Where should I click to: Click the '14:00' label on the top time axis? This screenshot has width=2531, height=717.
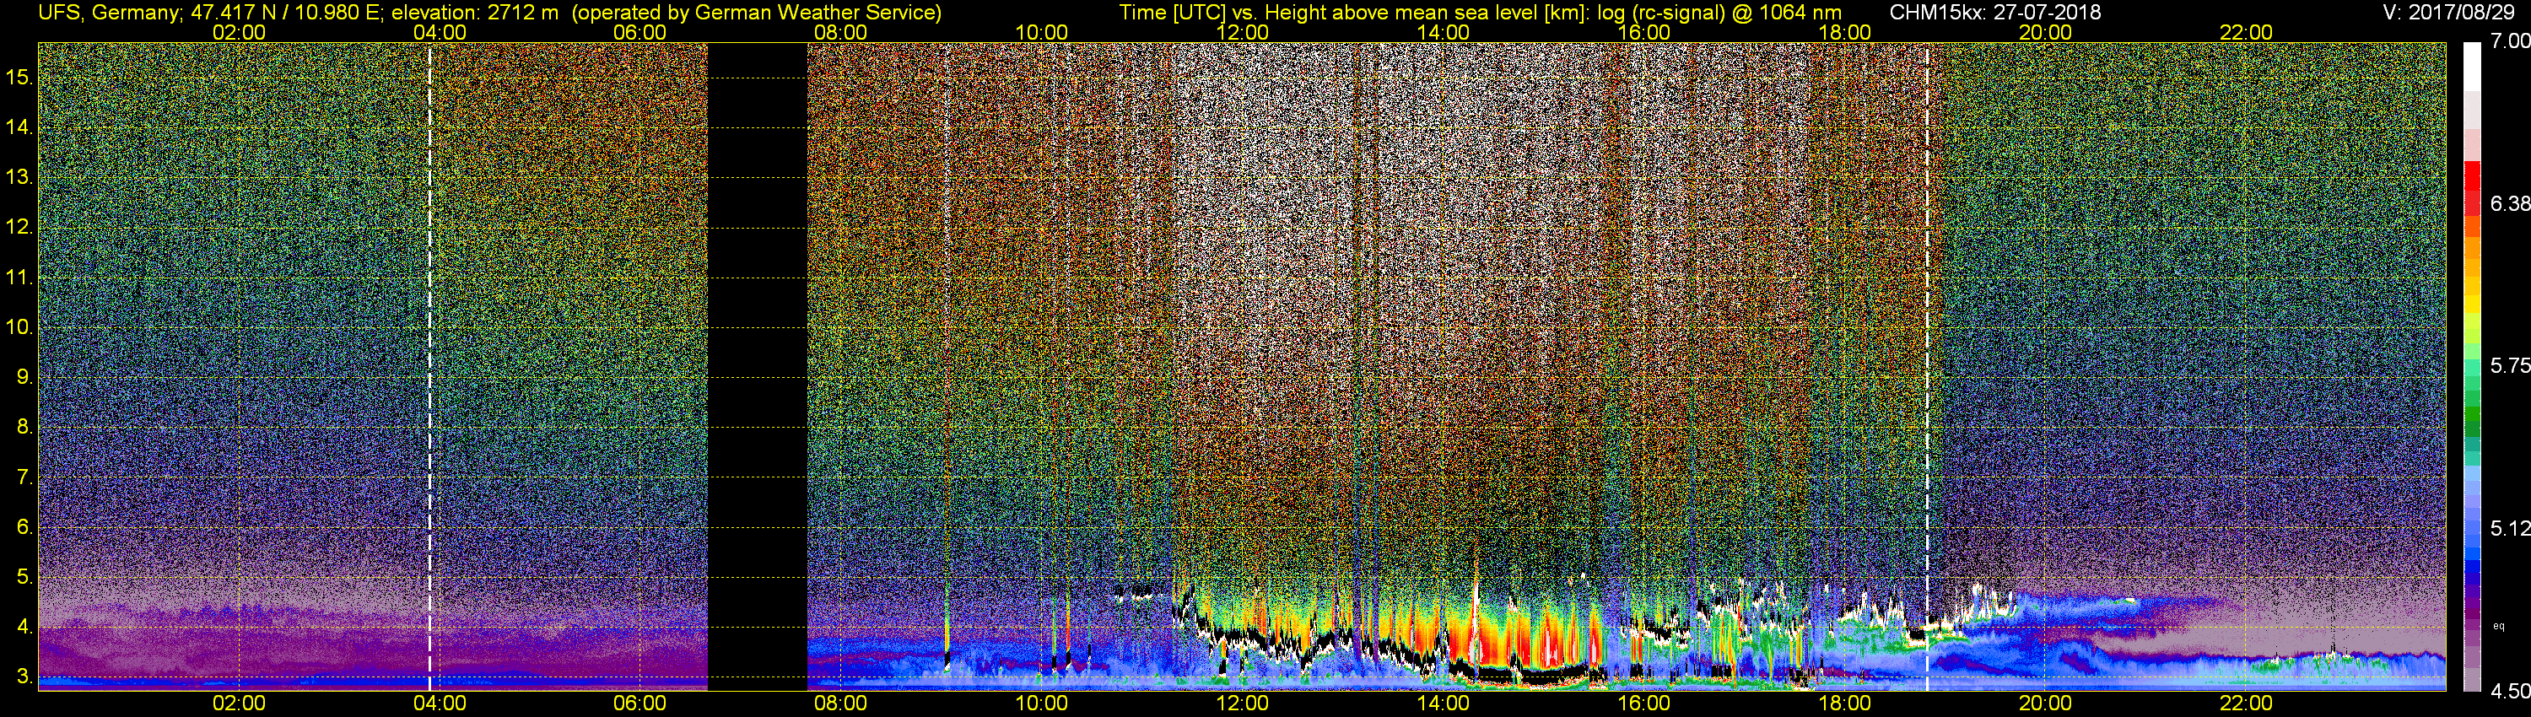pos(1444,32)
